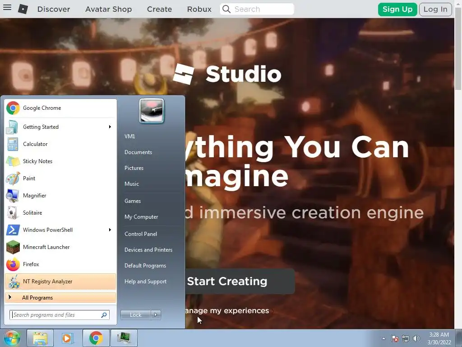The width and height of the screenshot is (462, 347).
Task: Open Windows Media Player from taskbar
Action: click(68, 338)
